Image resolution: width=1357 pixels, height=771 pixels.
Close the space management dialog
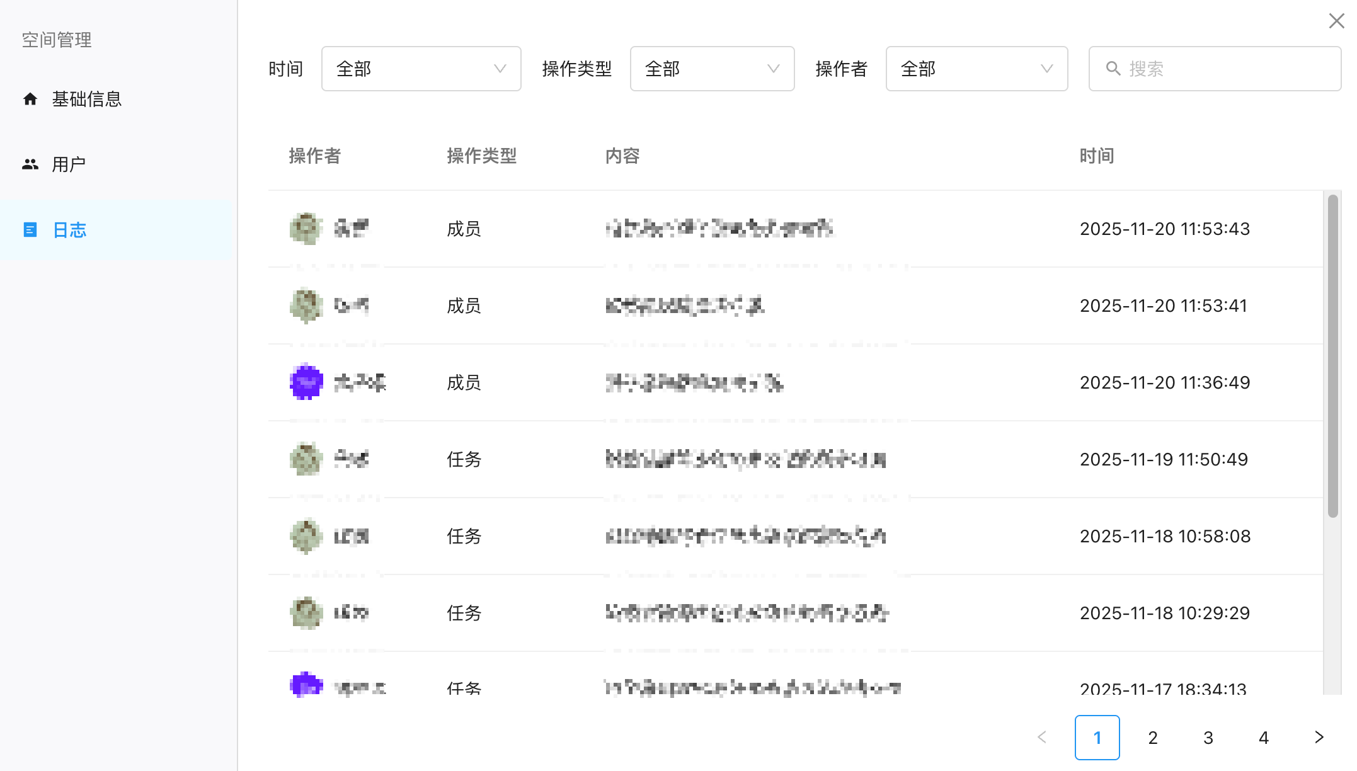1336,21
